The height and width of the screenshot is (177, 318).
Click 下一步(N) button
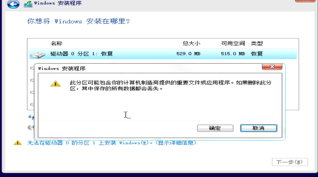pos(290,162)
